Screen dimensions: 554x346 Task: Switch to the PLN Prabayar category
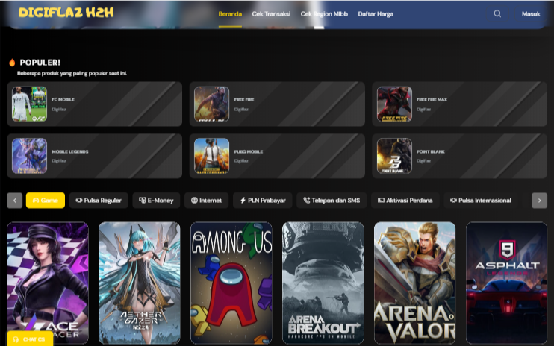coord(262,200)
